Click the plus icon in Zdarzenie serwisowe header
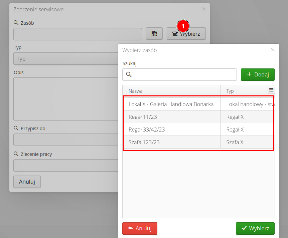This screenshot has height=238, width=288. (194, 9)
